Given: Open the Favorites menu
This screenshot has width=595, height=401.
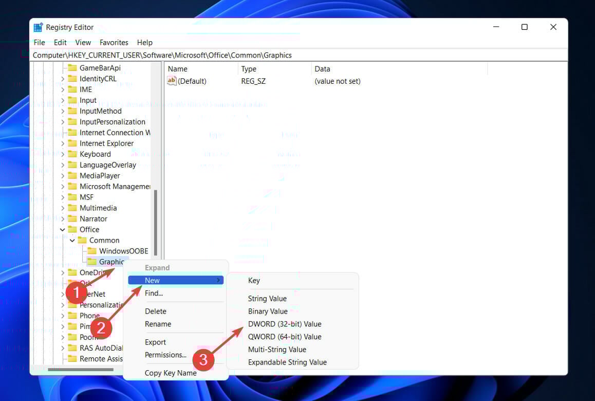Looking at the screenshot, I should [x=114, y=43].
